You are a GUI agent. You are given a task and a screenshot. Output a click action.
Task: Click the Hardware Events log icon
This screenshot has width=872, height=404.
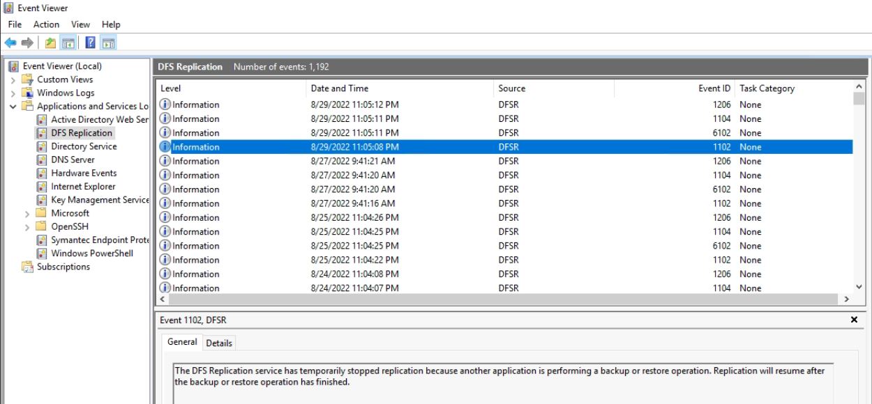[43, 173]
